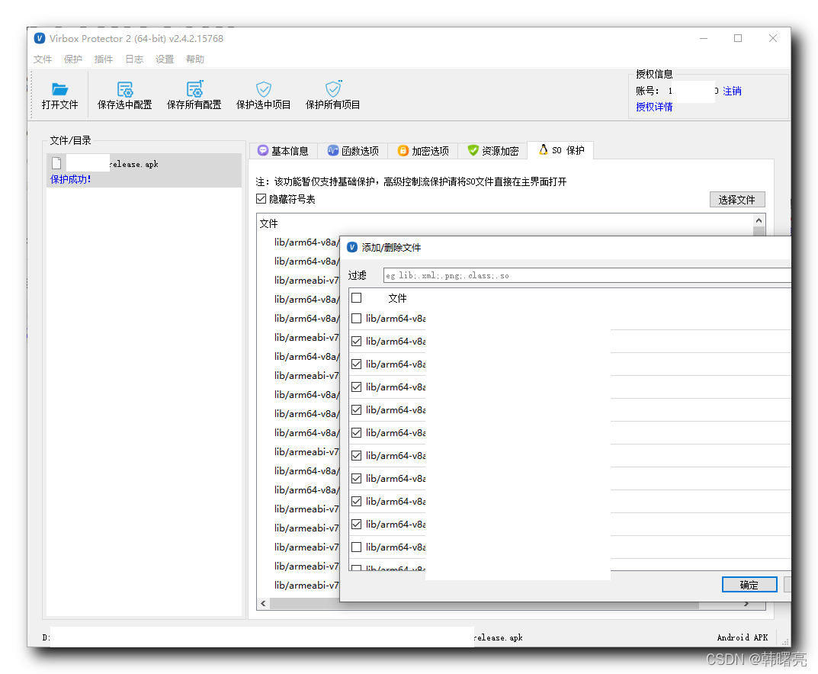
Task: Click Android APK status bar text
Action: (743, 637)
